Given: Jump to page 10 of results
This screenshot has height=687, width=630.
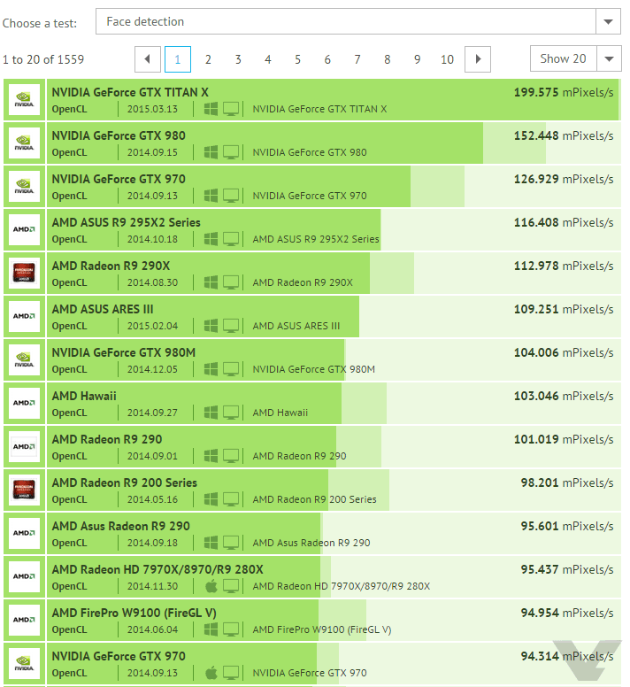Looking at the screenshot, I should point(447,59).
